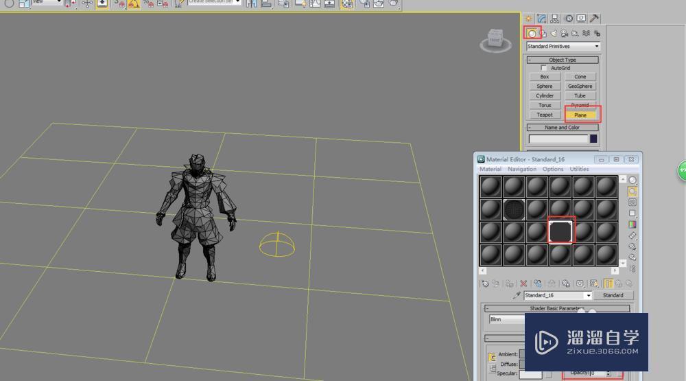Image resolution: width=686 pixels, height=381 pixels.
Task: Click the Video Color Check icon
Action: click(632, 224)
